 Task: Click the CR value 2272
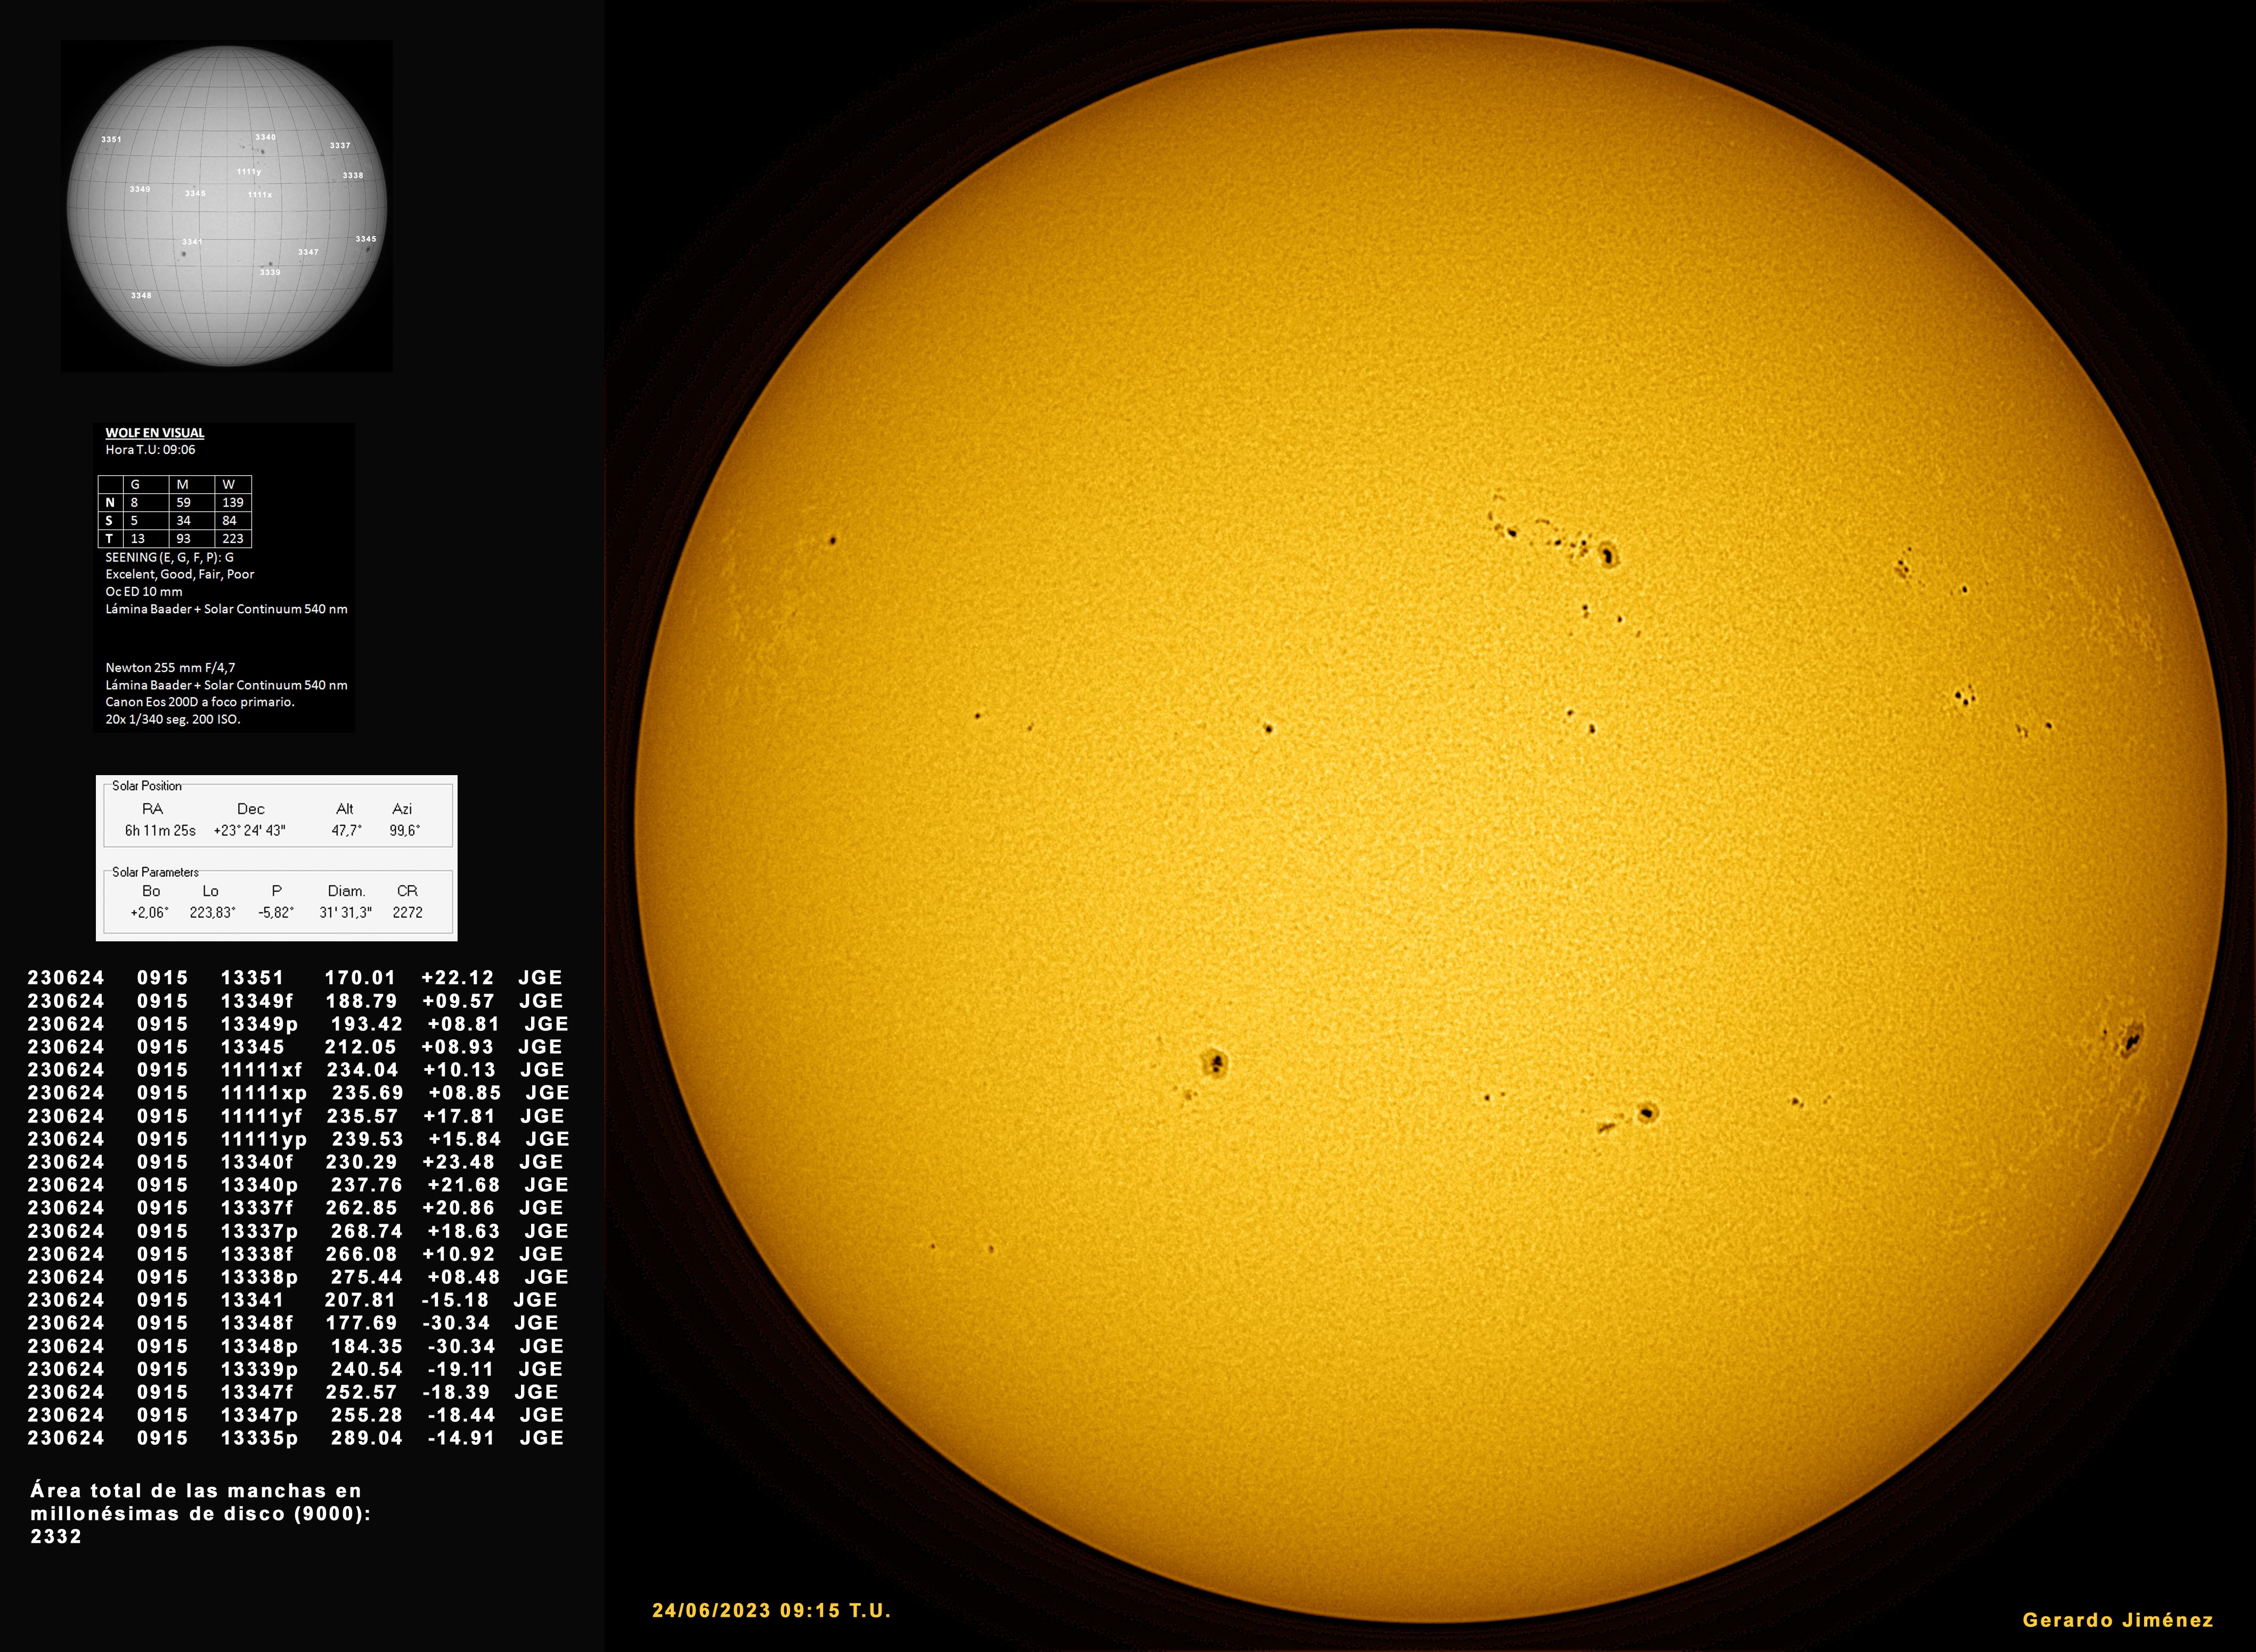coord(407,912)
